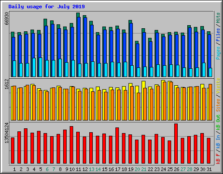The height and width of the screenshot is (174, 223).
Task: Select the red kB bar for day 13
Action: coord(91,148)
